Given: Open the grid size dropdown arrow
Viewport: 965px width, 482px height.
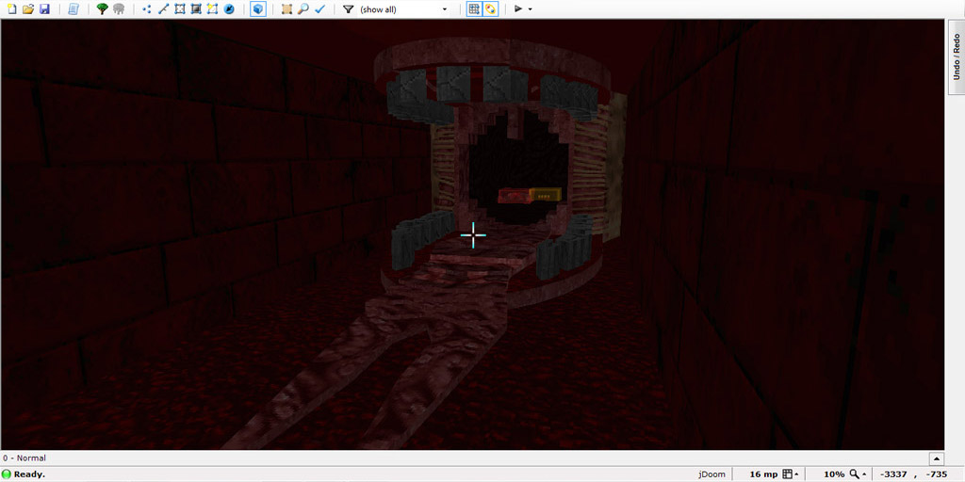Looking at the screenshot, I should pyautogui.click(x=797, y=474).
